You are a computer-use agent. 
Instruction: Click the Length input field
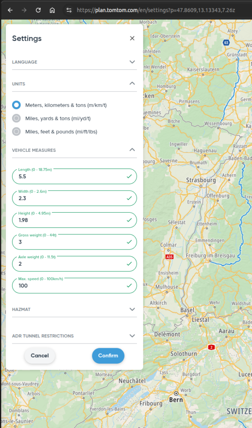click(74, 176)
